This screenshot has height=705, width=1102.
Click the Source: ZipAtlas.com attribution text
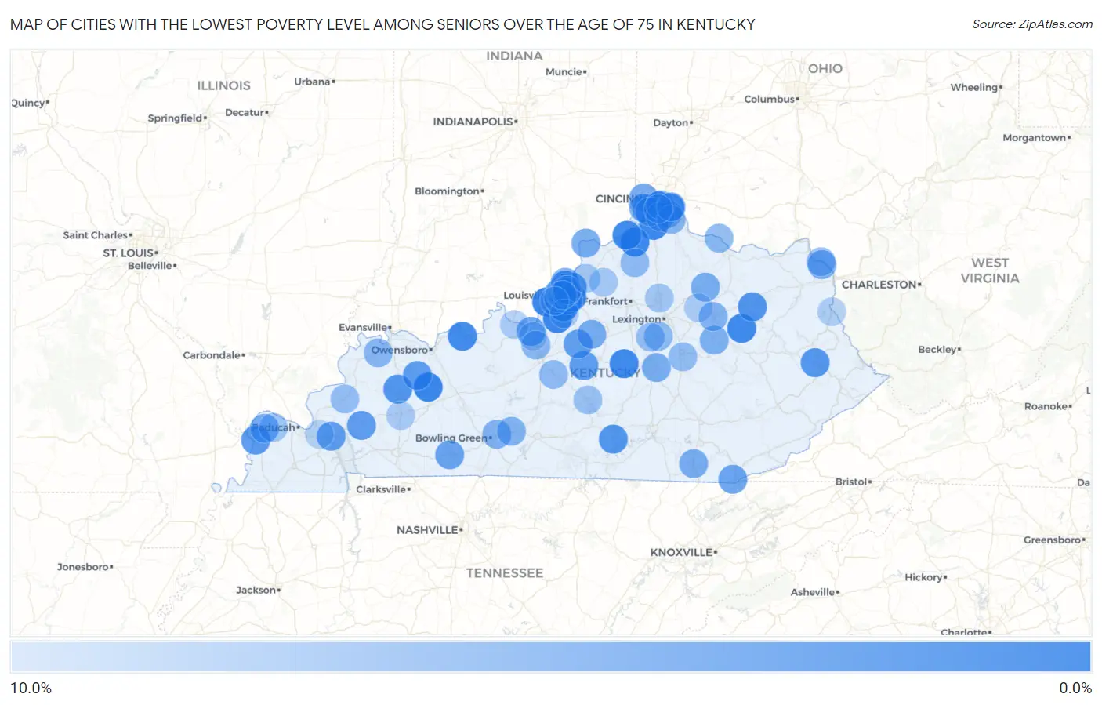tap(1032, 24)
